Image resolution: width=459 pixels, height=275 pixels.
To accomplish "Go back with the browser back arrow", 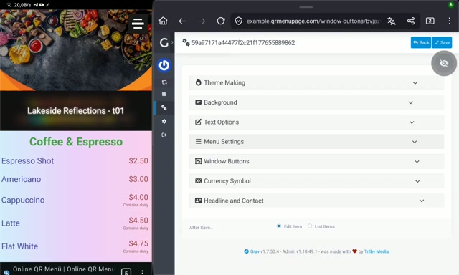I will click(182, 21).
